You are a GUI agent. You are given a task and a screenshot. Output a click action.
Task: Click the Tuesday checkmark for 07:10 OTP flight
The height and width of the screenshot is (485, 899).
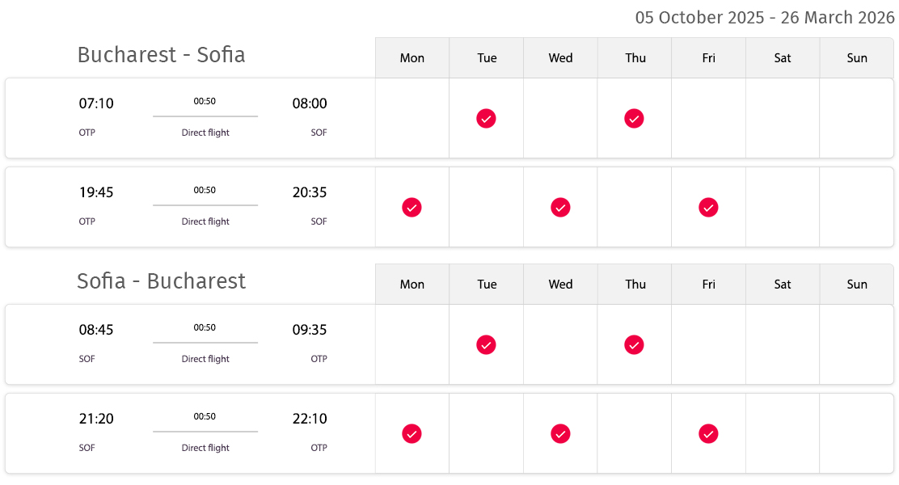[x=486, y=119]
